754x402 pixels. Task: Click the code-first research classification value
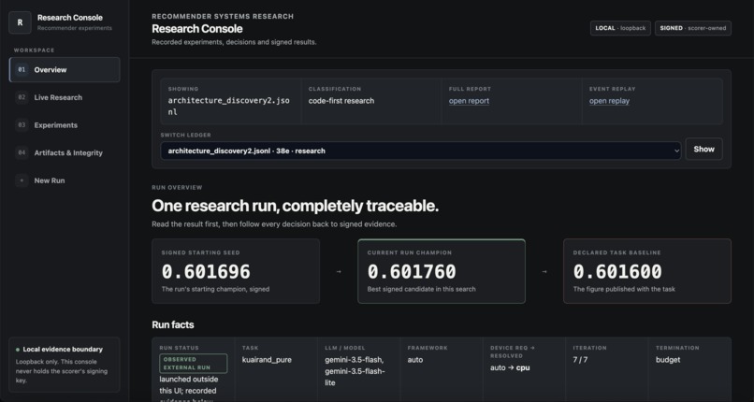pyautogui.click(x=341, y=101)
